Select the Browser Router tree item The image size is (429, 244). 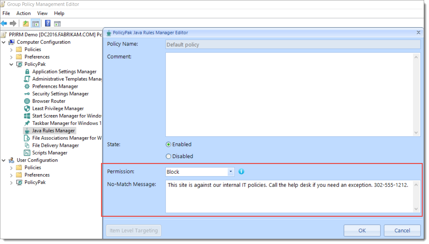pos(49,101)
